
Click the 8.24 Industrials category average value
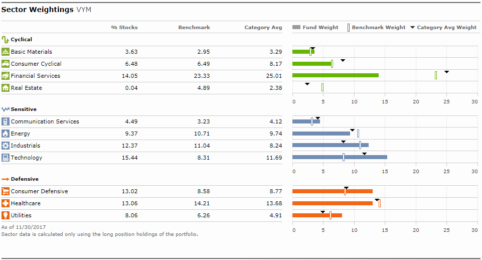click(276, 146)
